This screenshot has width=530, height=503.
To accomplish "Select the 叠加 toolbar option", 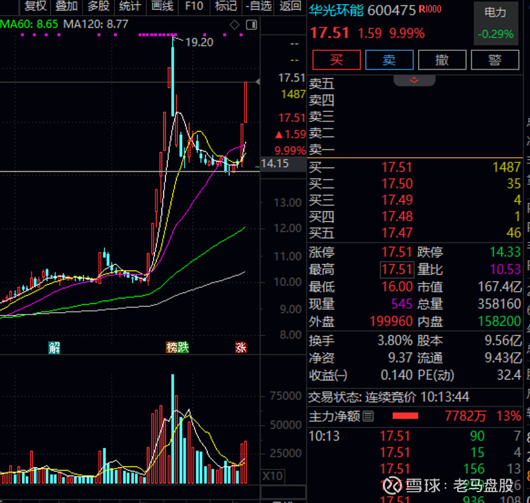I will pos(67,6).
